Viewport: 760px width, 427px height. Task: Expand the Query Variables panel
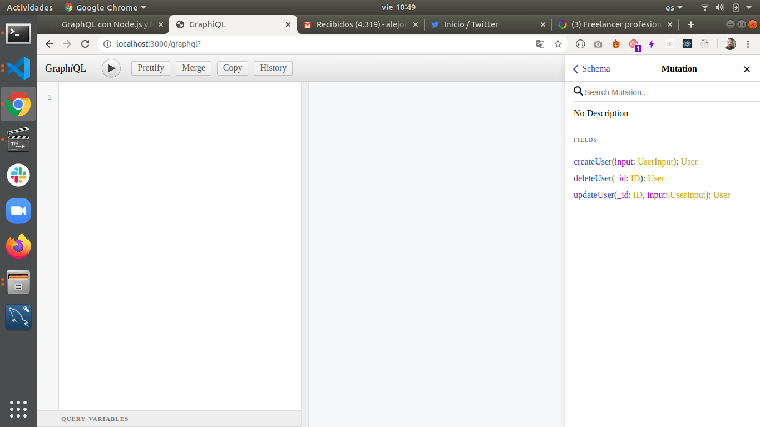[95, 419]
